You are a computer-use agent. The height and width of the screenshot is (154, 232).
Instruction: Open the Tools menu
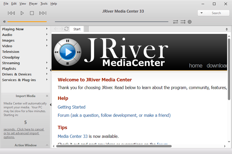pos(44,4)
